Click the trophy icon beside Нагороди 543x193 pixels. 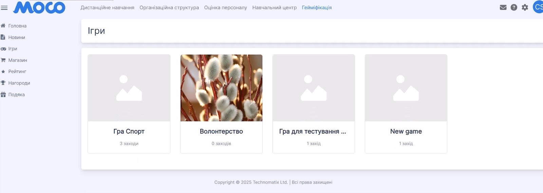(3, 83)
